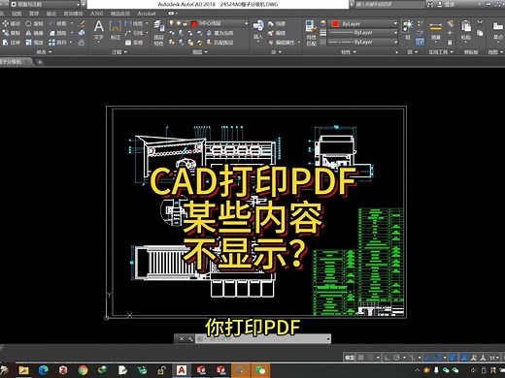The image size is (505, 378).
Task: Toggle layer on/off lightbulb icon
Action: pos(172,23)
